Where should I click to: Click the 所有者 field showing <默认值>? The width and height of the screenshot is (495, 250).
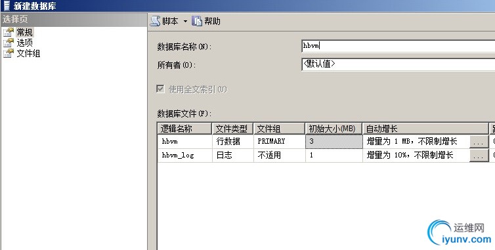(398, 64)
